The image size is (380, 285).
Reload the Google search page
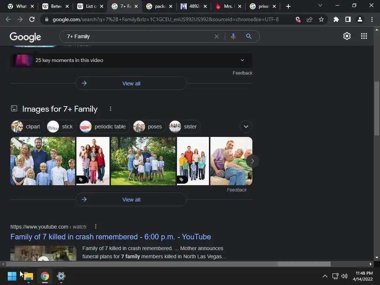pos(32,19)
